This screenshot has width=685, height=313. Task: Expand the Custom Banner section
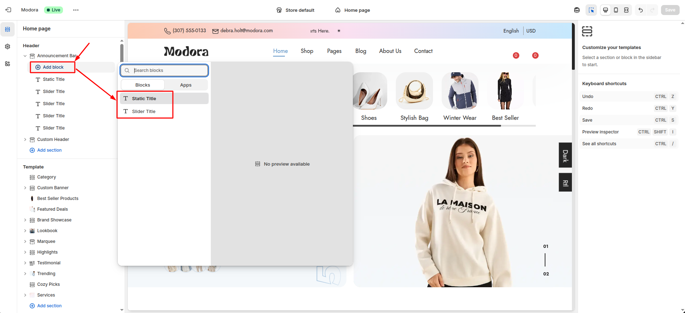[x=25, y=188]
